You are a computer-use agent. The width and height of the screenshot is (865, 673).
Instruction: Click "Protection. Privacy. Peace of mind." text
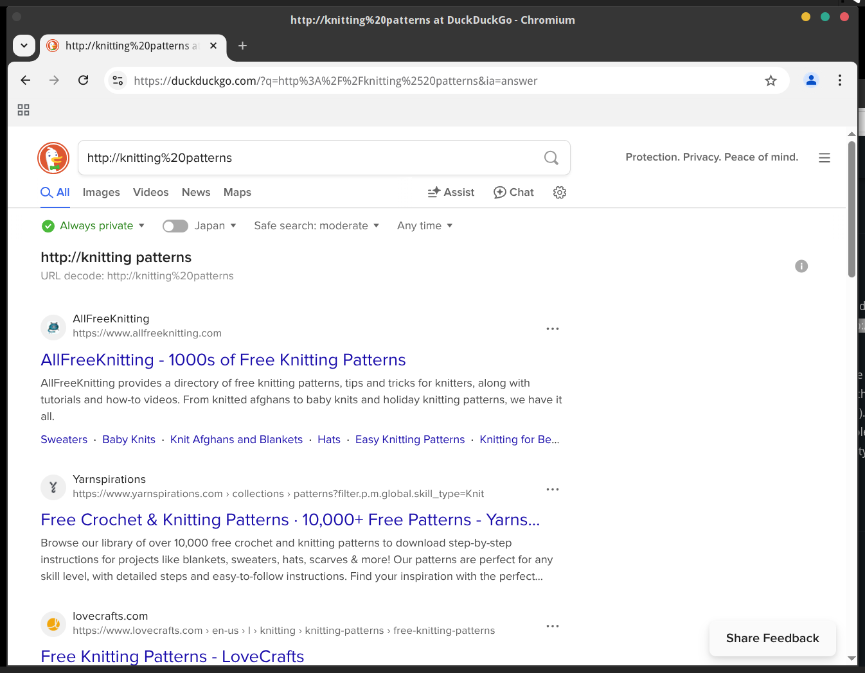pyautogui.click(x=712, y=157)
